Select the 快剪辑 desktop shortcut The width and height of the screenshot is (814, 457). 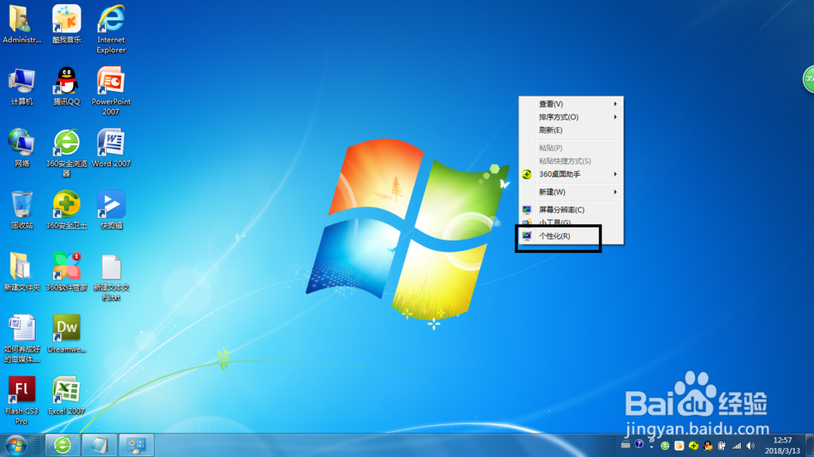coord(111,210)
